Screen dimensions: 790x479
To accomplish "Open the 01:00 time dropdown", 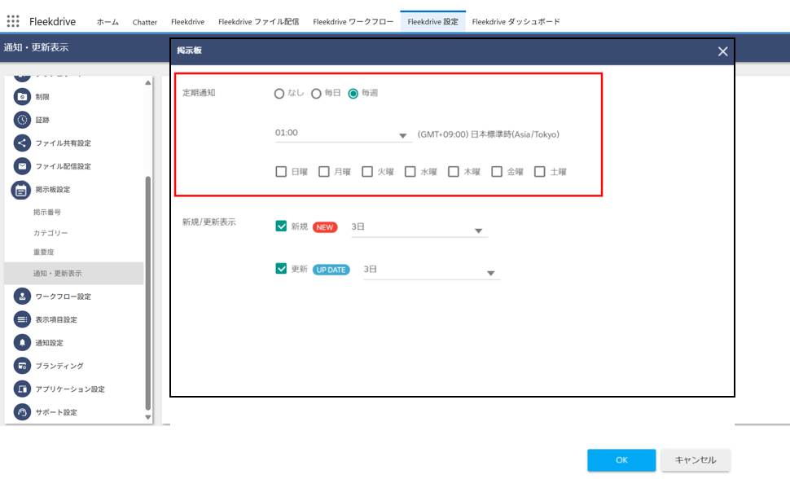I will 344,134.
